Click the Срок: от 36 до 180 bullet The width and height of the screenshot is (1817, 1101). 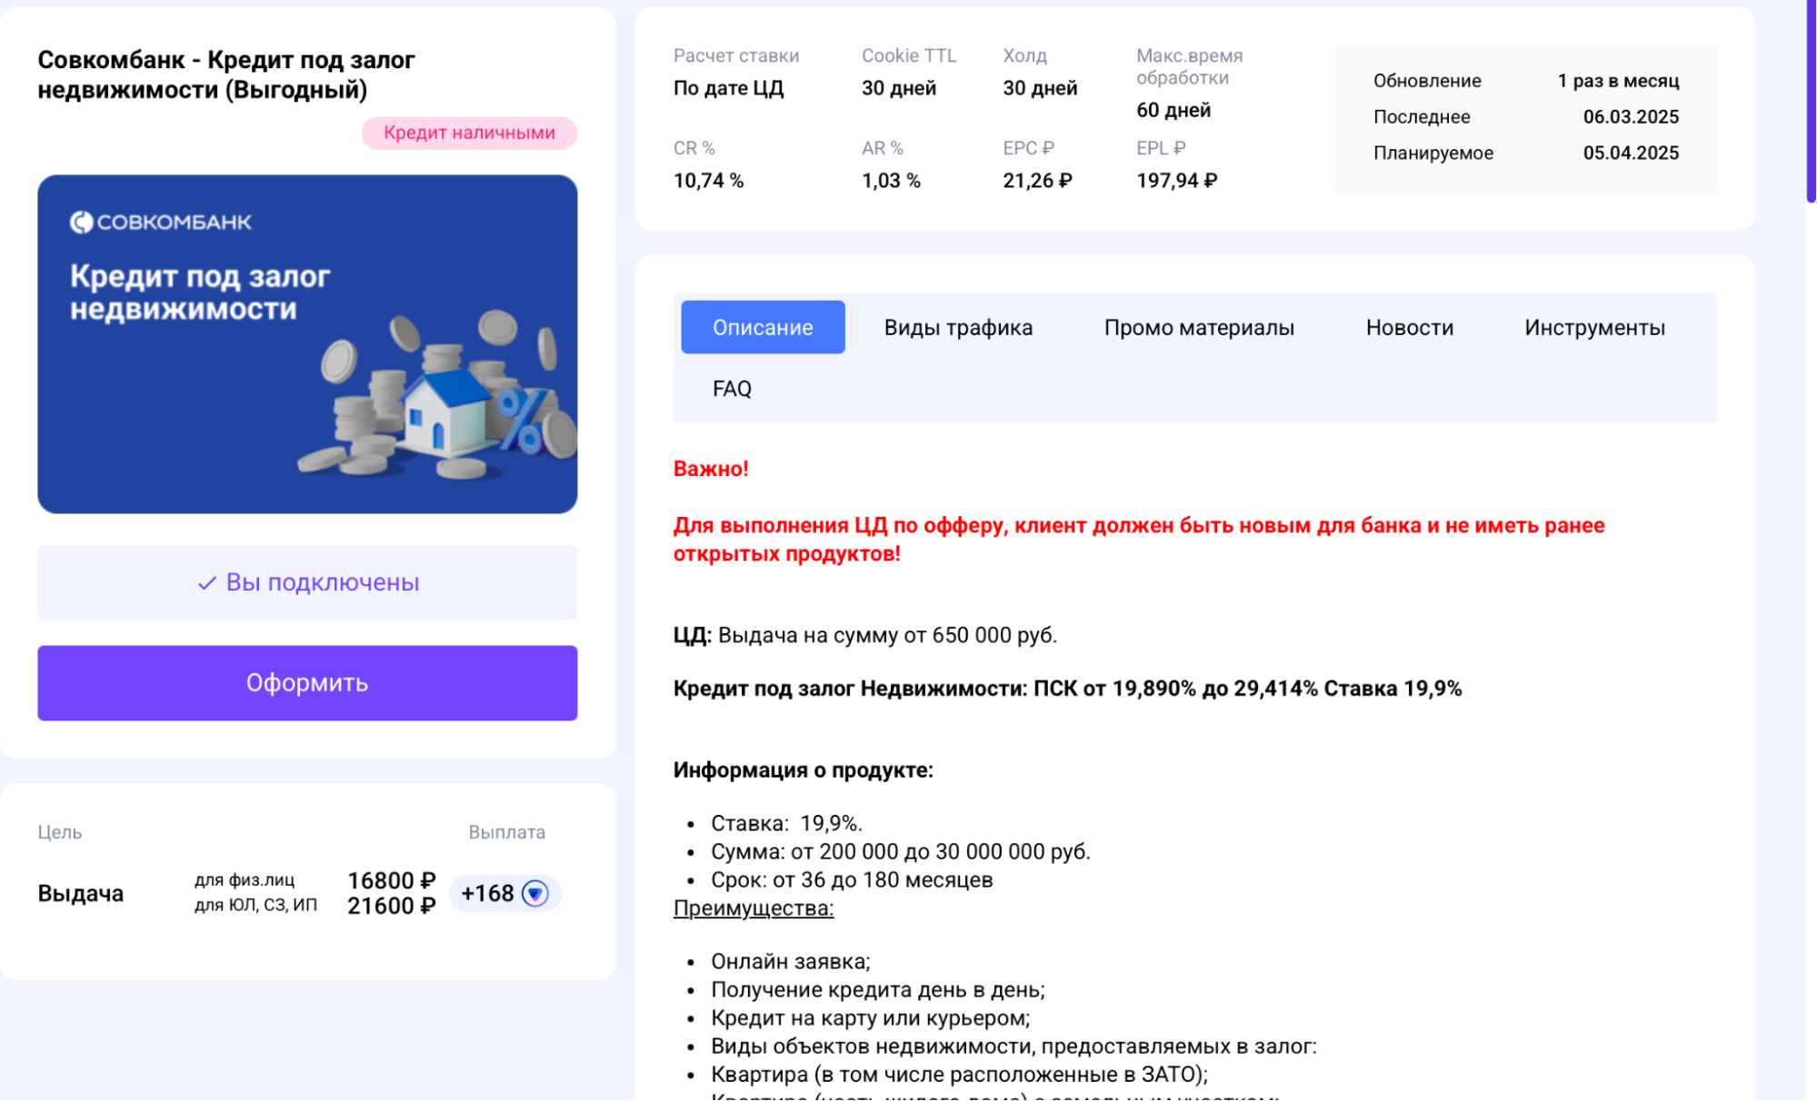point(852,880)
